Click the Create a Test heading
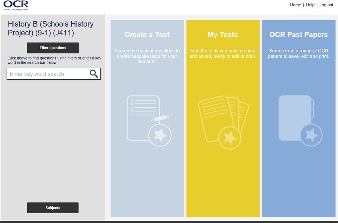 [x=147, y=34]
